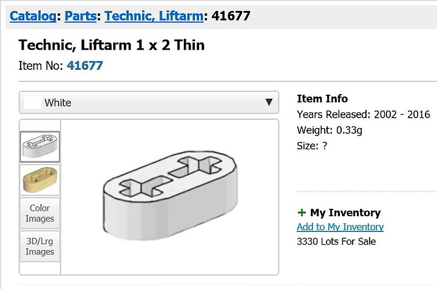Click the My Inventory heading

(x=345, y=212)
